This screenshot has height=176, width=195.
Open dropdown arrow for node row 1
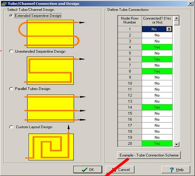coord(169,29)
